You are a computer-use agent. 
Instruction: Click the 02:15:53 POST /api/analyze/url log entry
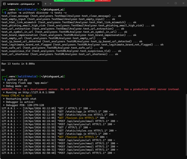click(x=58, y=124)
